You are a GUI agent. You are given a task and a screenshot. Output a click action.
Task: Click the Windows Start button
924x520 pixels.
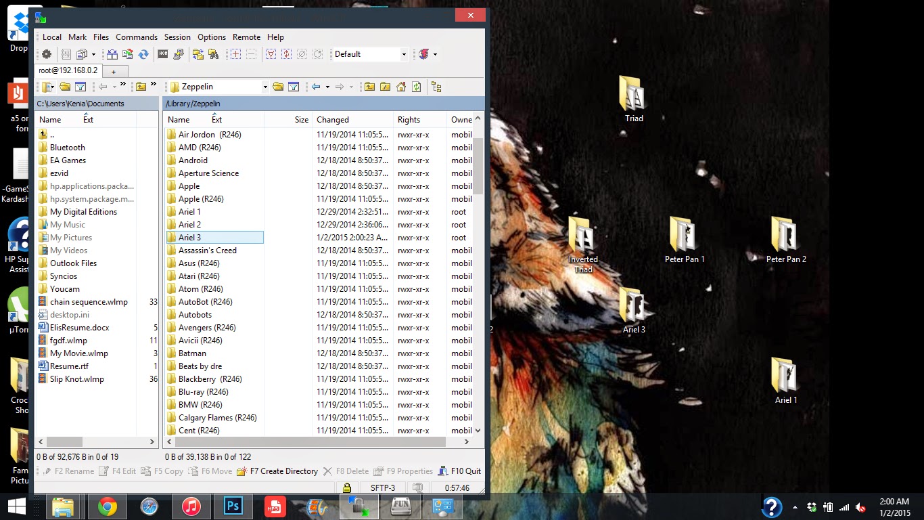pyautogui.click(x=17, y=506)
